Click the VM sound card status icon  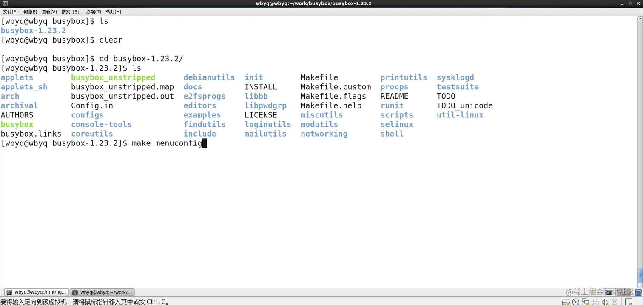pyautogui.click(x=605, y=302)
